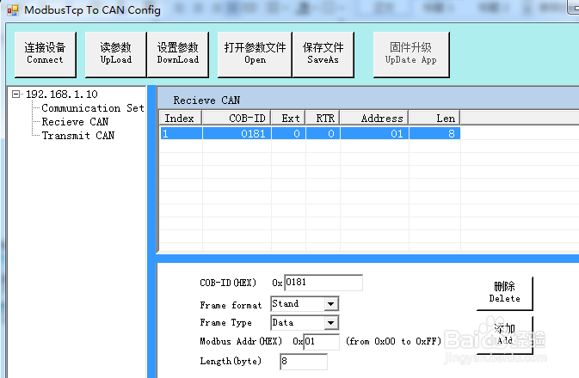Image resolution: width=579 pixels, height=378 pixels.
Task: Click the Delete entry button
Action: tap(505, 293)
